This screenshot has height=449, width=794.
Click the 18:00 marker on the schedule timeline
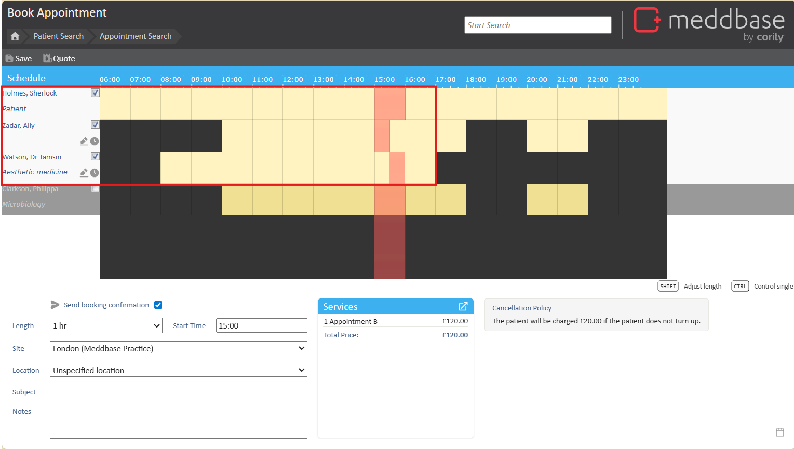(476, 80)
